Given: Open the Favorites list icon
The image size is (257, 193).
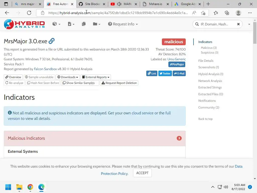Looking at the screenshot, I should pos(216,13).
